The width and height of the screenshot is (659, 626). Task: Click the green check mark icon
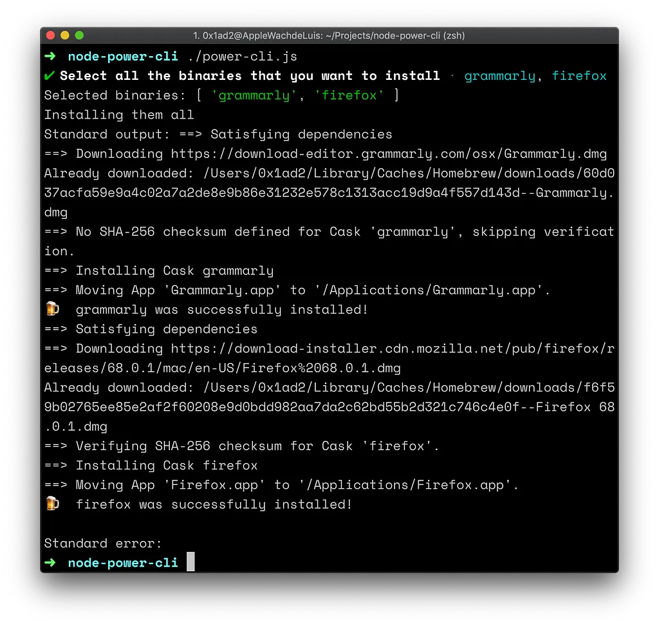[x=49, y=76]
